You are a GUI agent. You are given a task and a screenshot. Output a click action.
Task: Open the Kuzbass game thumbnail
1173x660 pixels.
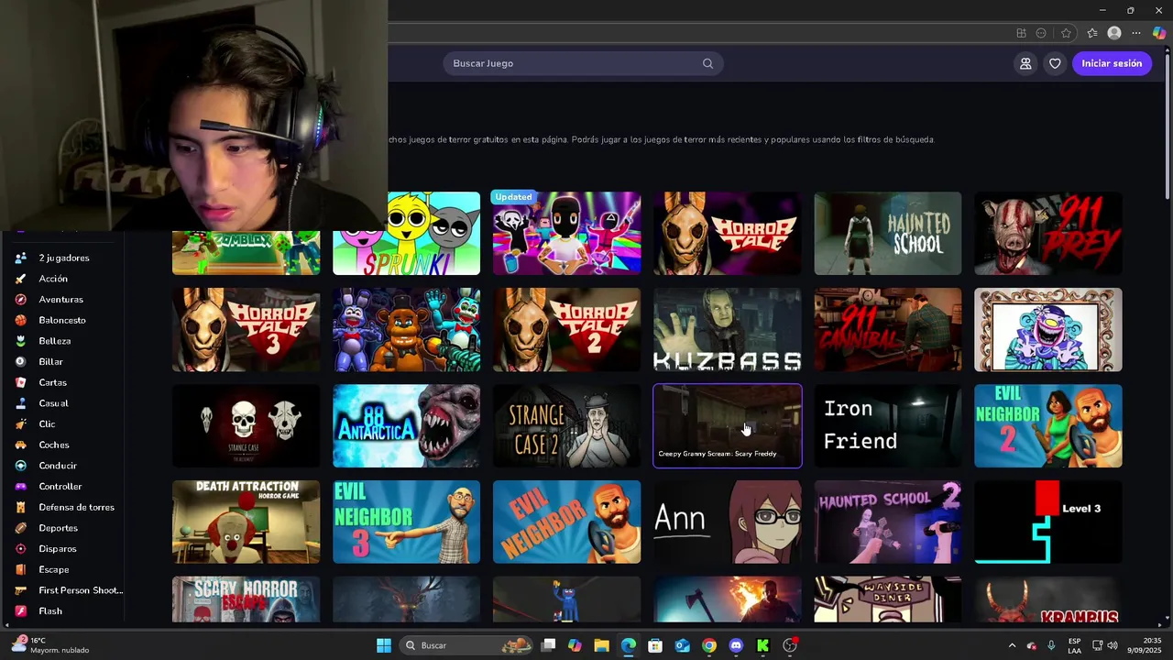coord(727,329)
